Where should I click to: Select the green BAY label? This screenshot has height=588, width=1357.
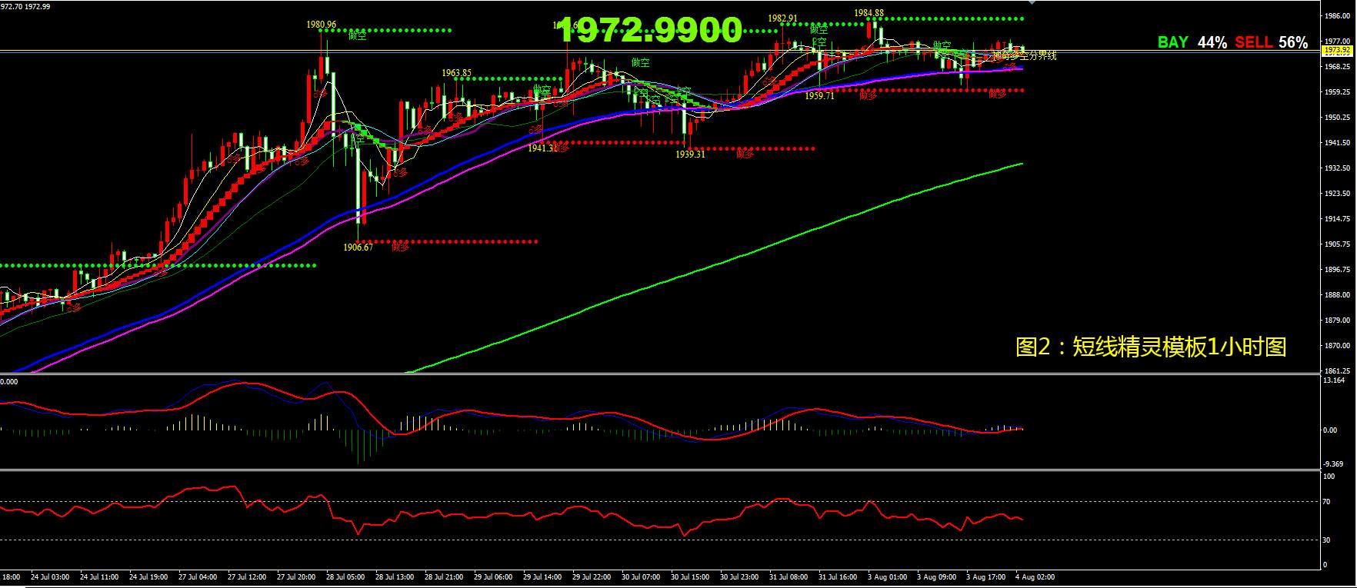pos(1173,42)
